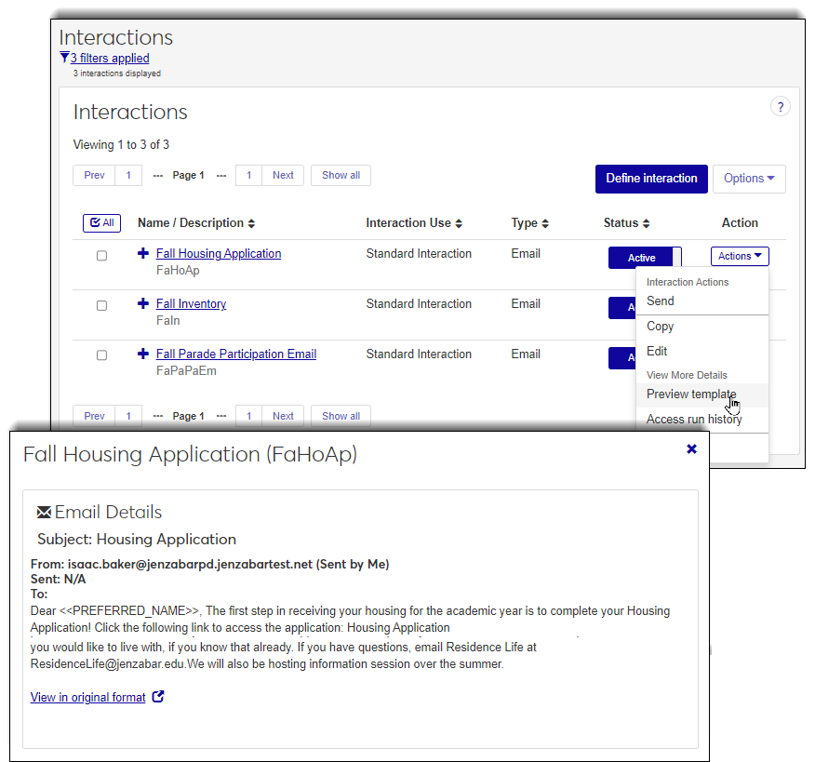815x762 pixels.
Task: Select all interactions with All checkbox button
Action: click(x=102, y=223)
